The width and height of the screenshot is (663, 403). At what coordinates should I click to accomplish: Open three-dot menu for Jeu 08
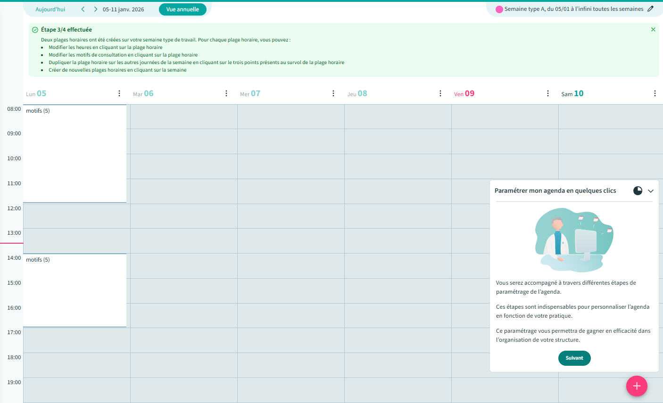440,94
